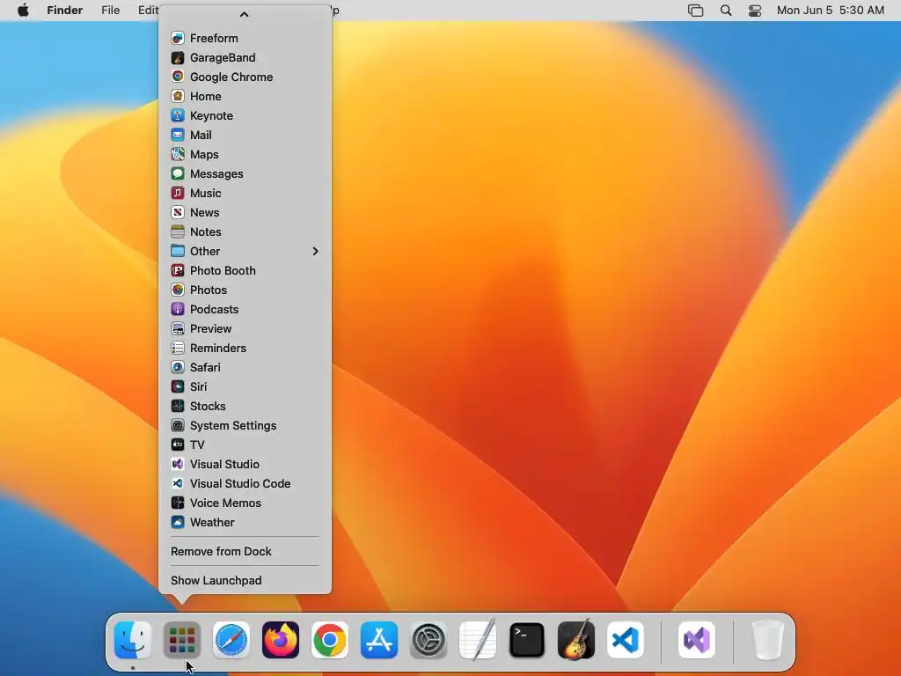Image resolution: width=901 pixels, height=676 pixels.
Task: Launch Siri from the list
Action: tap(245, 387)
